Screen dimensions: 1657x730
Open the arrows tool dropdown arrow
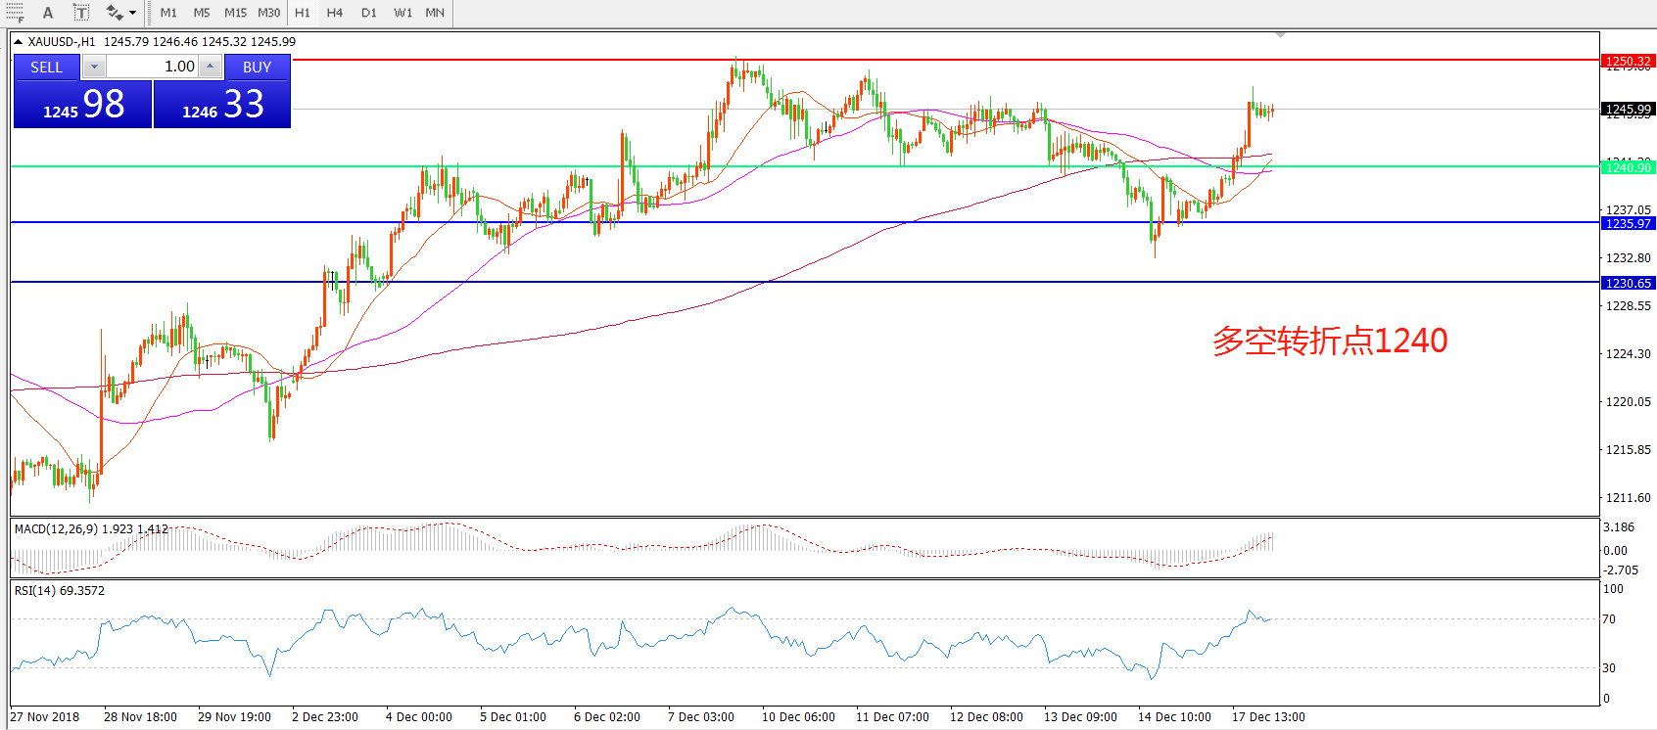[133, 13]
